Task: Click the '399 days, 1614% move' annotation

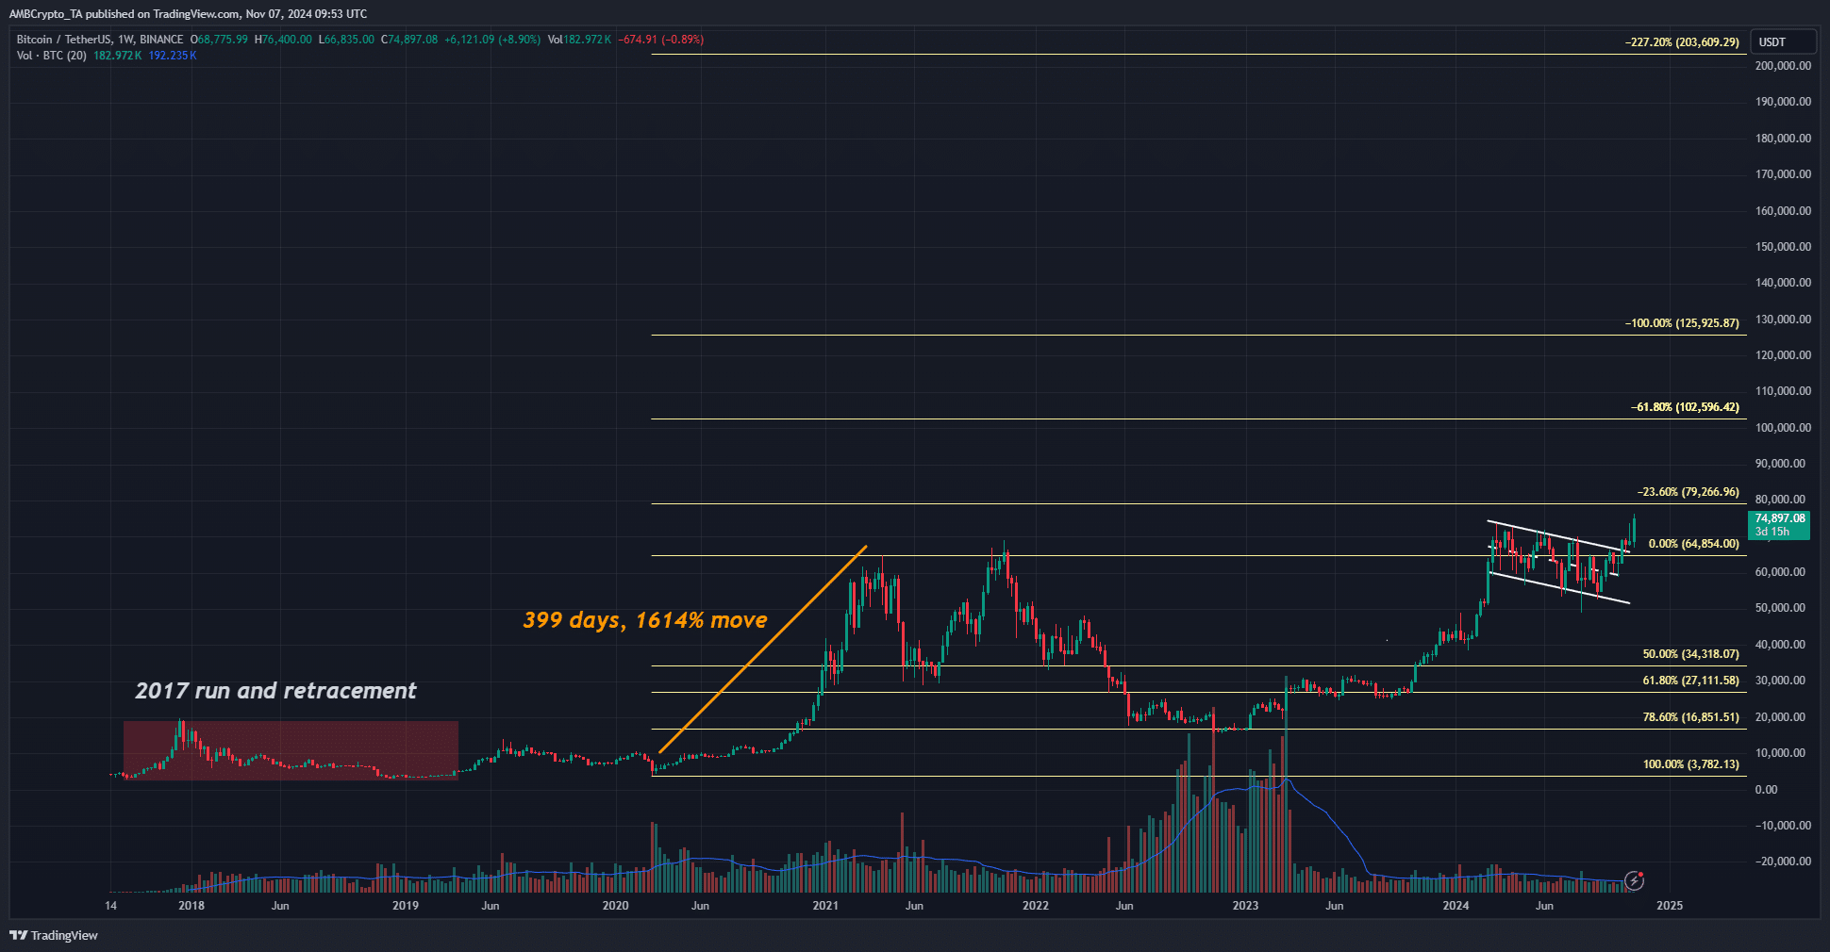Action: pyautogui.click(x=645, y=620)
